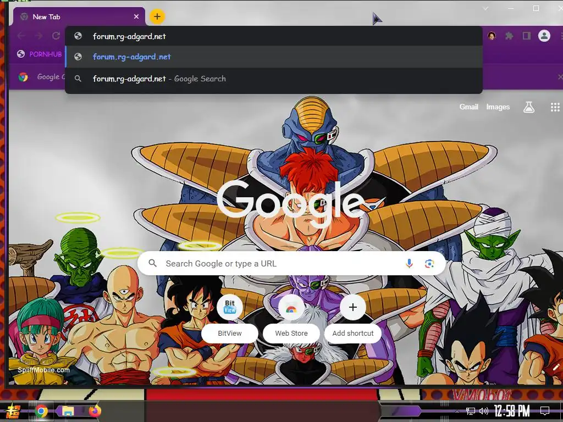
Task: Dismiss the Google infobar with its X
Action: coord(560,77)
